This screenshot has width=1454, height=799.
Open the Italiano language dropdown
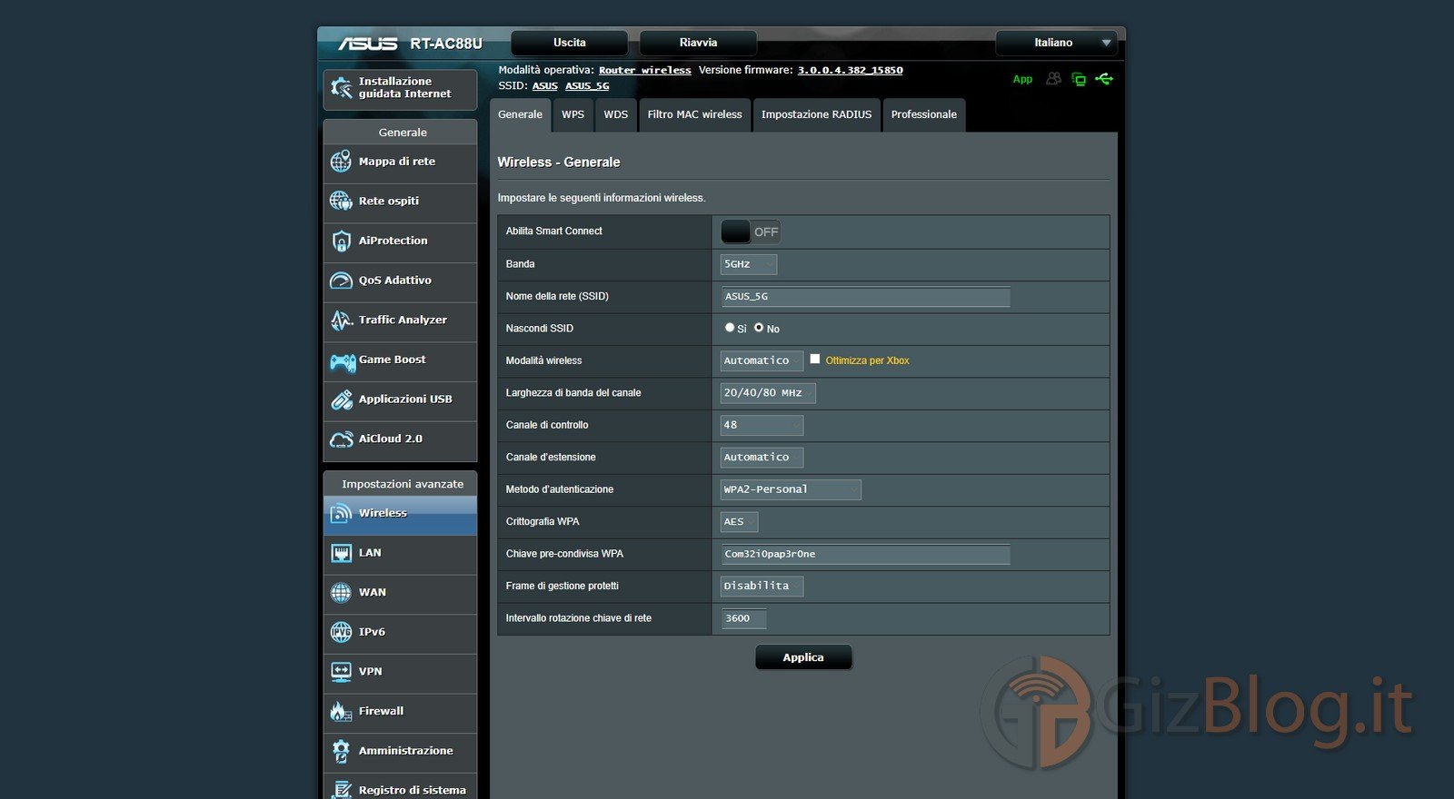point(1056,43)
